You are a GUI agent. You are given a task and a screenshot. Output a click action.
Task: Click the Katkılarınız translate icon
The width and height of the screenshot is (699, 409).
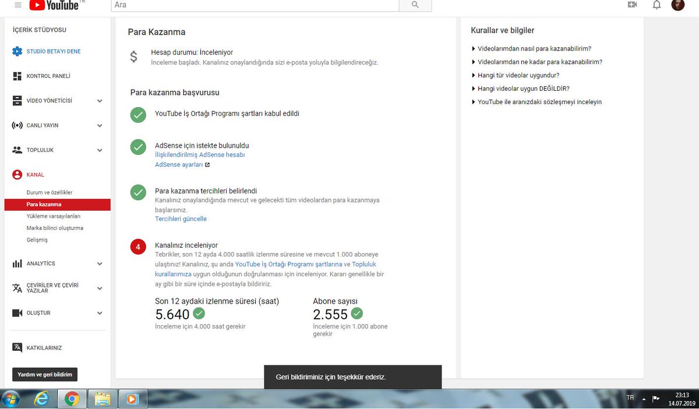(17, 348)
